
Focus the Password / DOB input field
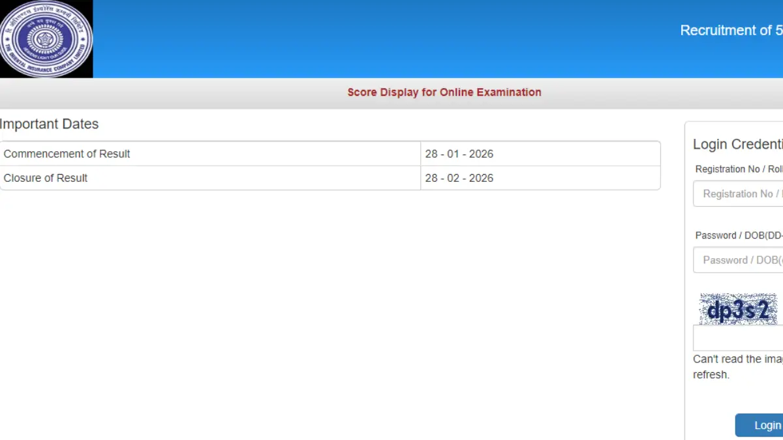739,260
